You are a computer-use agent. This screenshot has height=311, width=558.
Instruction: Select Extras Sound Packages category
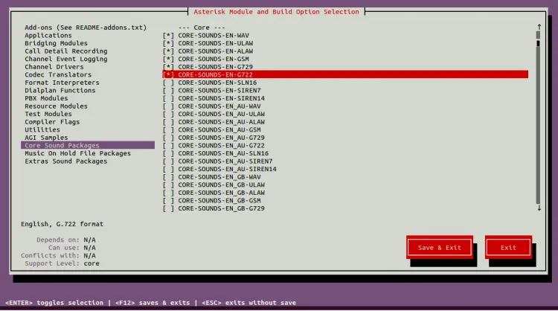click(65, 161)
